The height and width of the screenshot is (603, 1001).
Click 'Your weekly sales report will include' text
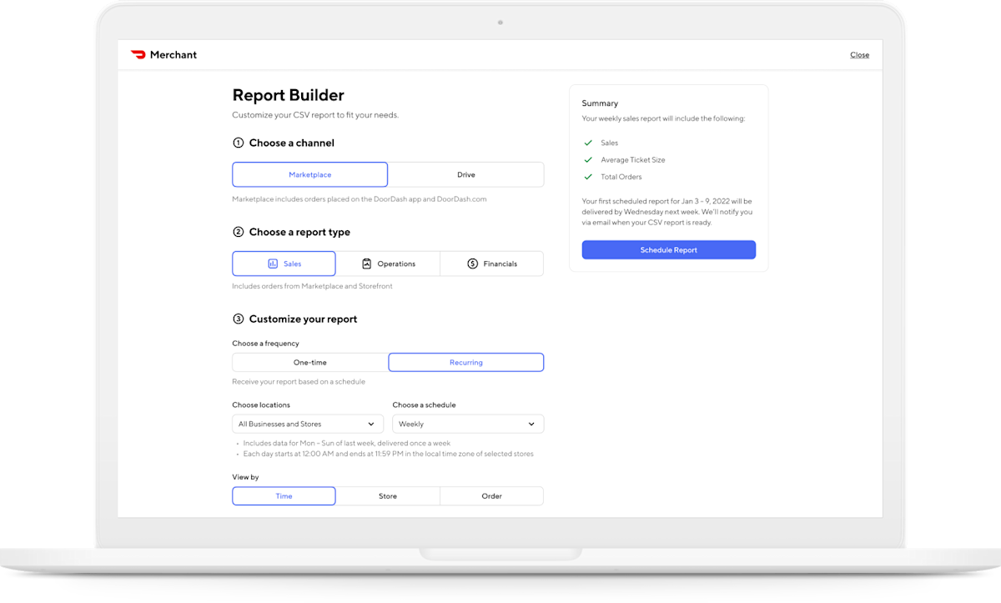pyautogui.click(x=663, y=118)
